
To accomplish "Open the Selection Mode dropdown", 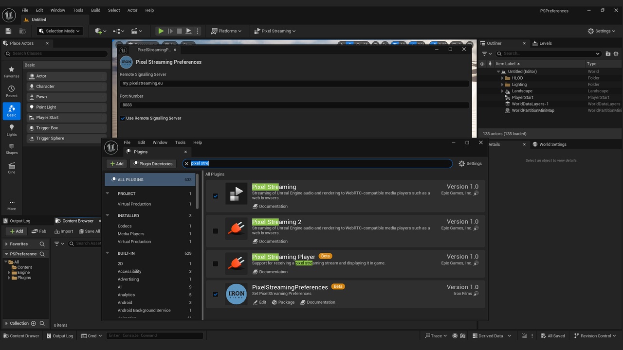I will coord(60,31).
